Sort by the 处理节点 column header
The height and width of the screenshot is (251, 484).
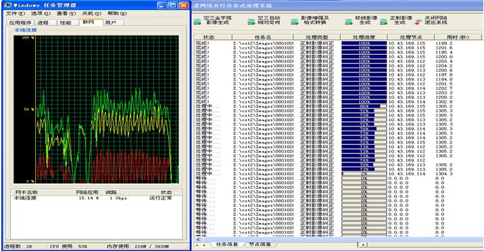click(x=411, y=37)
